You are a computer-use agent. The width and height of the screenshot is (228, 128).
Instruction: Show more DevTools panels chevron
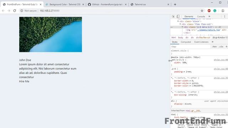pos(209,17)
